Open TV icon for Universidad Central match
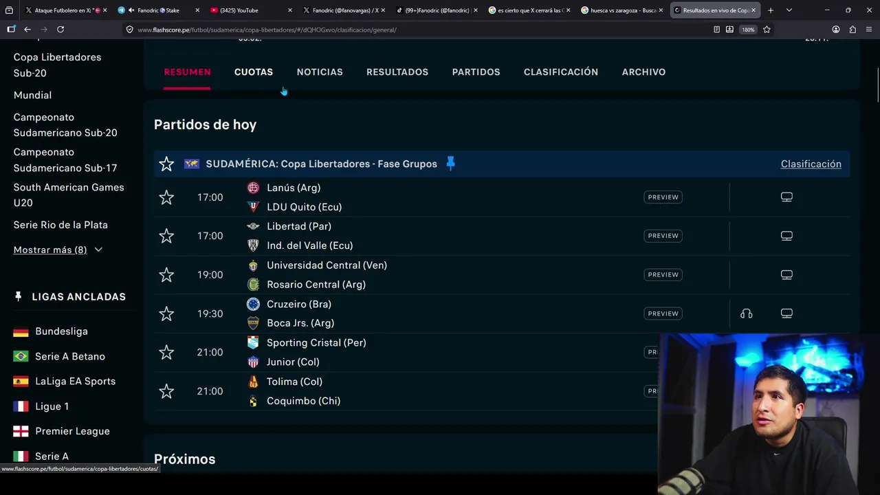This screenshot has height=495, width=880. 786,275
